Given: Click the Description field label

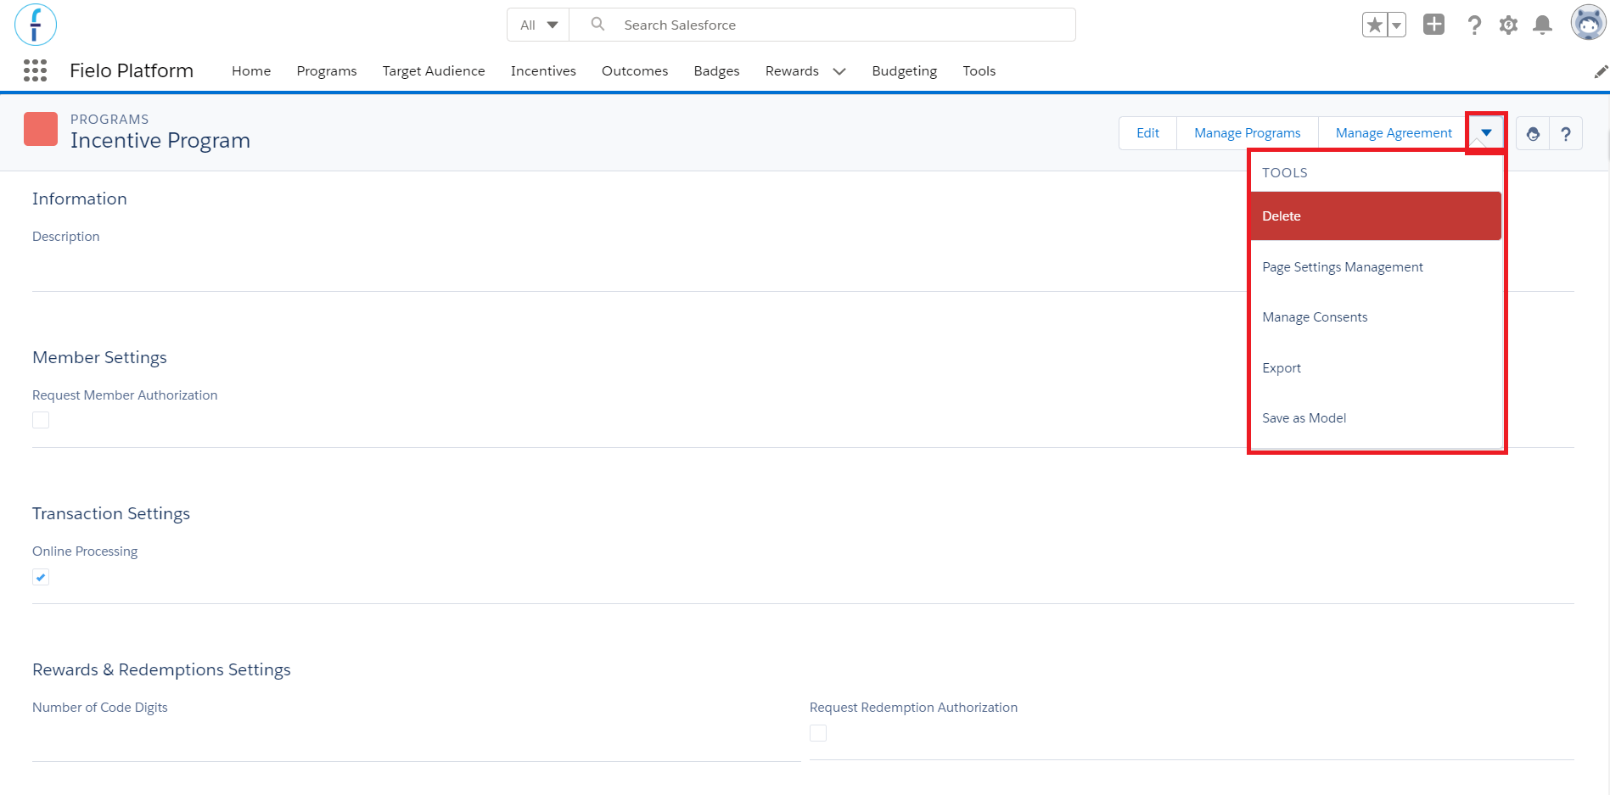Looking at the screenshot, I should pos(66,237).
